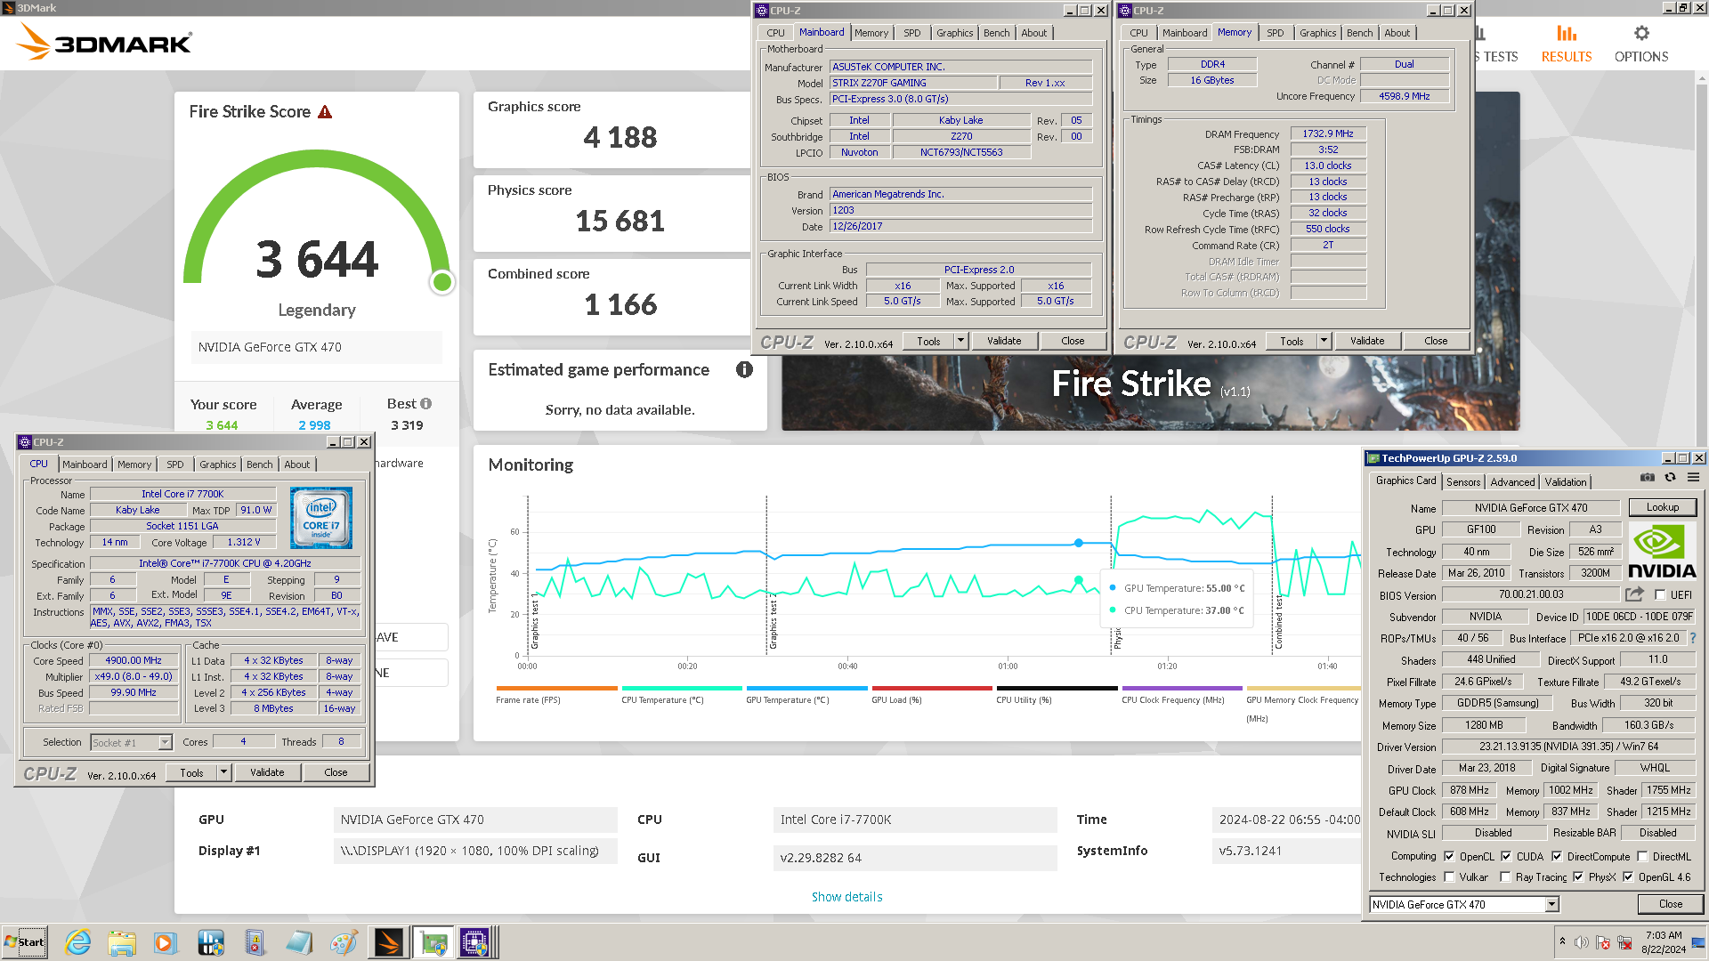Switch to CPU-Z taskbar button
Screen dimensions: 1709x961
coord(475,942)
